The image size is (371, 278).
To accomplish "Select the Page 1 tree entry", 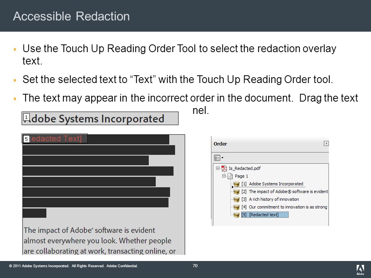I will (241, 176).
